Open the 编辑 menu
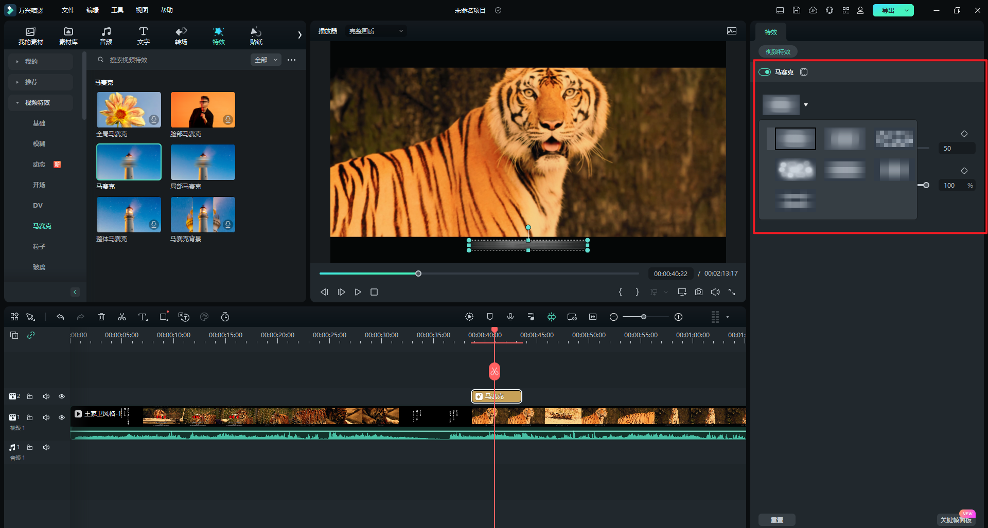The image size is (988, 528). tap(93, 10)
